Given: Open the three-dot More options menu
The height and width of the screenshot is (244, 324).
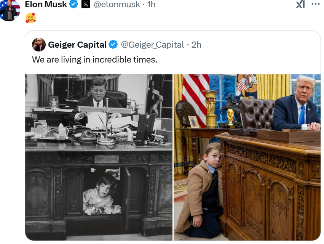Looking at the screenshot, I should click(x=316, y=4).
